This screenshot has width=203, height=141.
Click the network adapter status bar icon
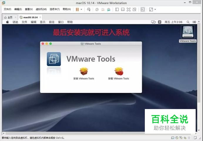[181, 138]
